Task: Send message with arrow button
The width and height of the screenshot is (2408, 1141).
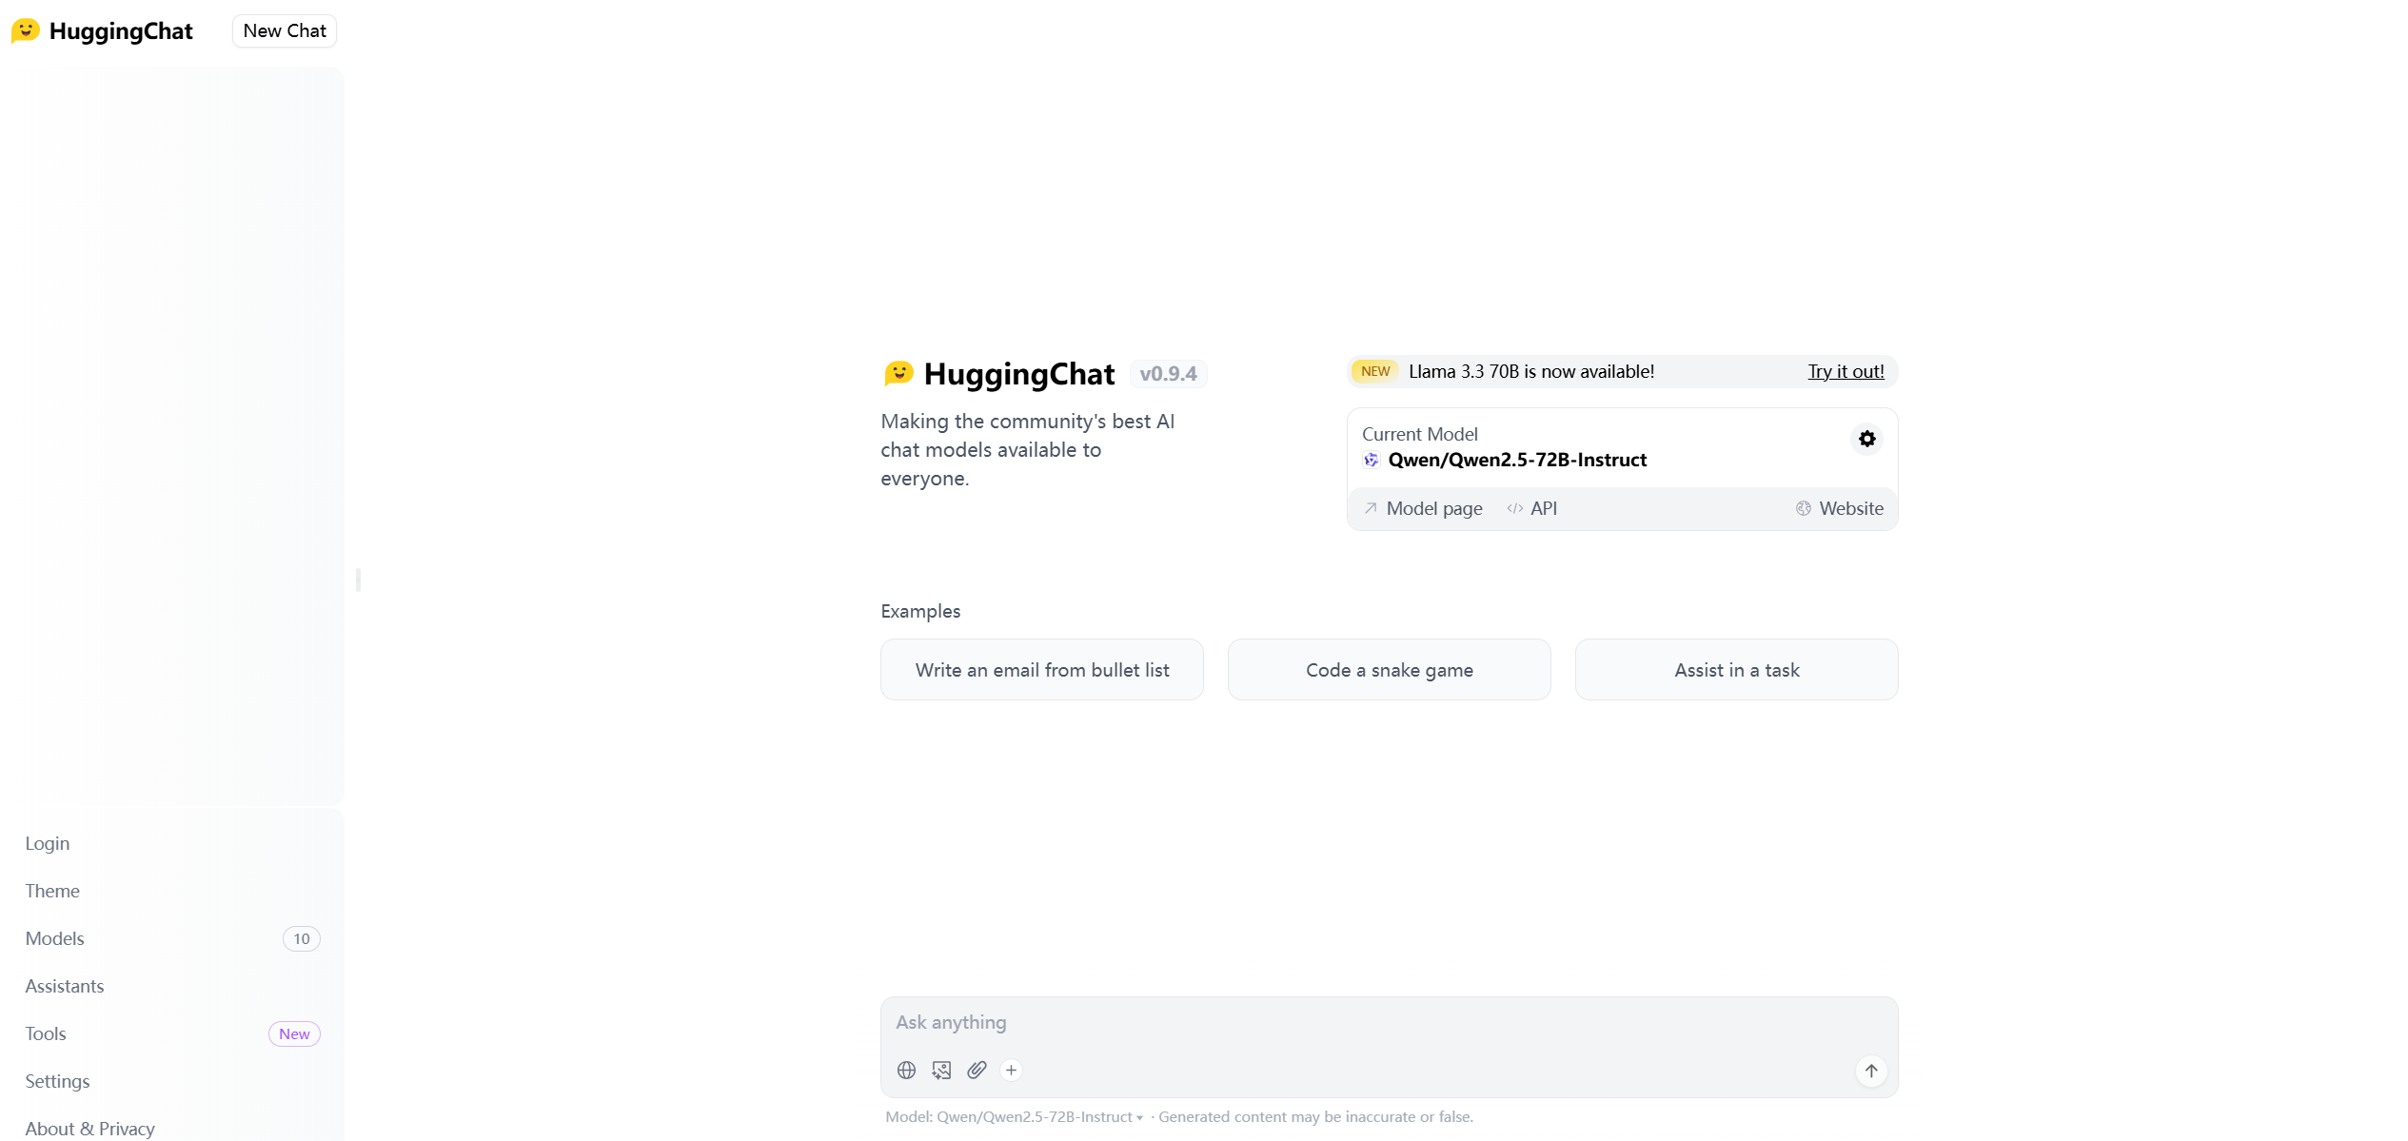Action: (1871, 1071)
